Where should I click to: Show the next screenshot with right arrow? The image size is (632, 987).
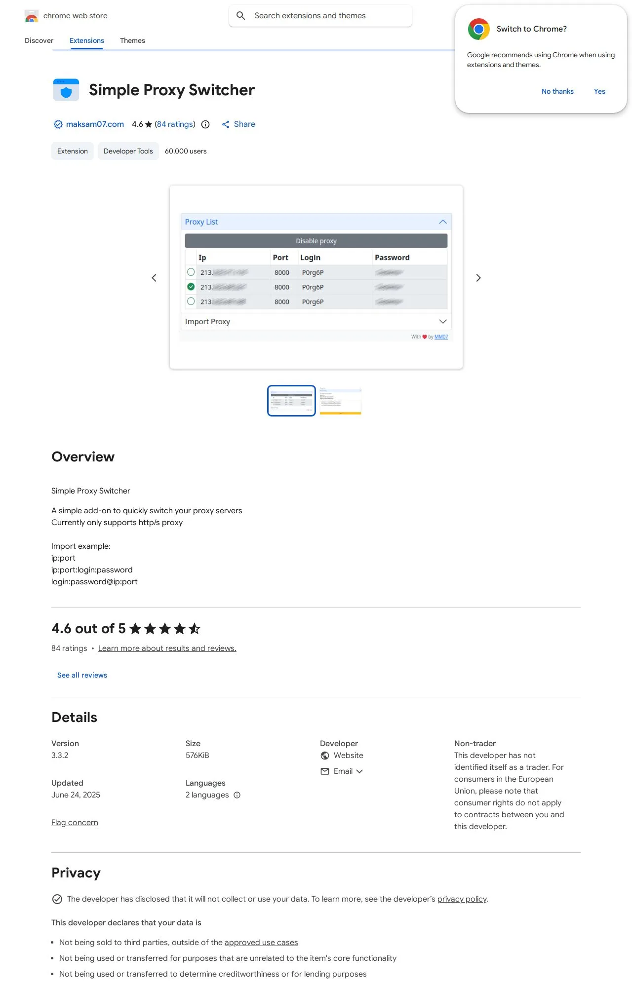(478, 278)
